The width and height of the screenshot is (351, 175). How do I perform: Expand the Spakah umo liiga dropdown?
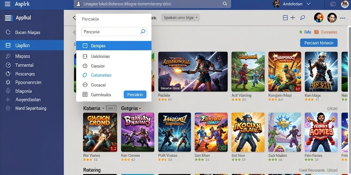[180, 18]
